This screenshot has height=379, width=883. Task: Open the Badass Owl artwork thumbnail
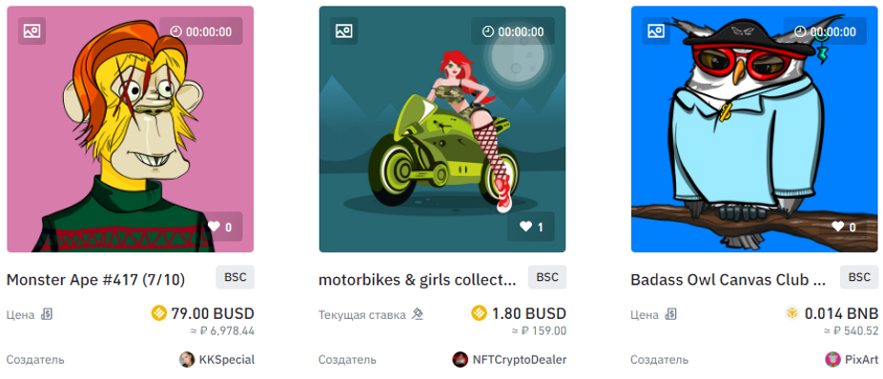(754, 130)
